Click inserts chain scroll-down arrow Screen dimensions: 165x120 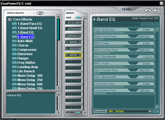point(85,112)
